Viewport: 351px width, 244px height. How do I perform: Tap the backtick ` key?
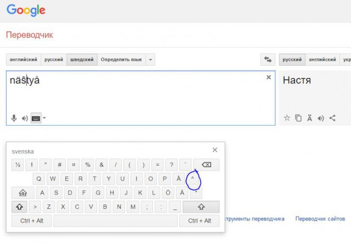(185, 164)
